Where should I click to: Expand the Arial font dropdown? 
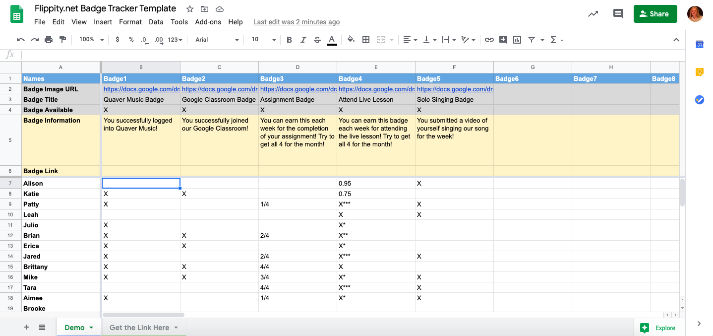217,40
